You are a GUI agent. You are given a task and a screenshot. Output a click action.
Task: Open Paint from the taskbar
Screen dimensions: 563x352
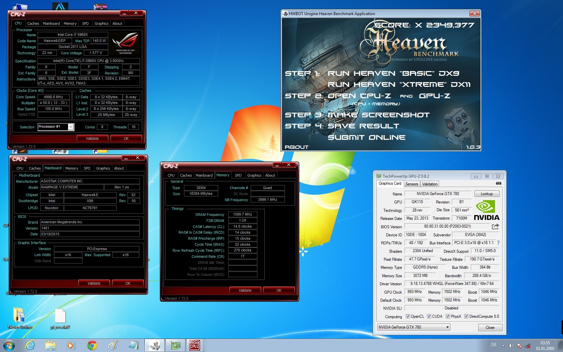[x=113, y=345]
